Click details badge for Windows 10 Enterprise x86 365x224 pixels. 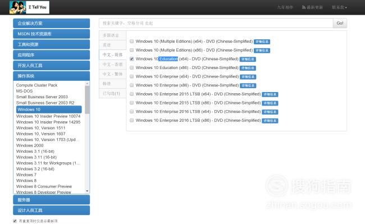pyautogui.click(x=248, y=85)
